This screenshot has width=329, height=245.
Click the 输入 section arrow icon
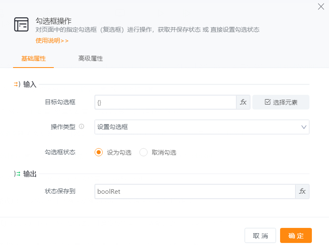tap(17, 84)
